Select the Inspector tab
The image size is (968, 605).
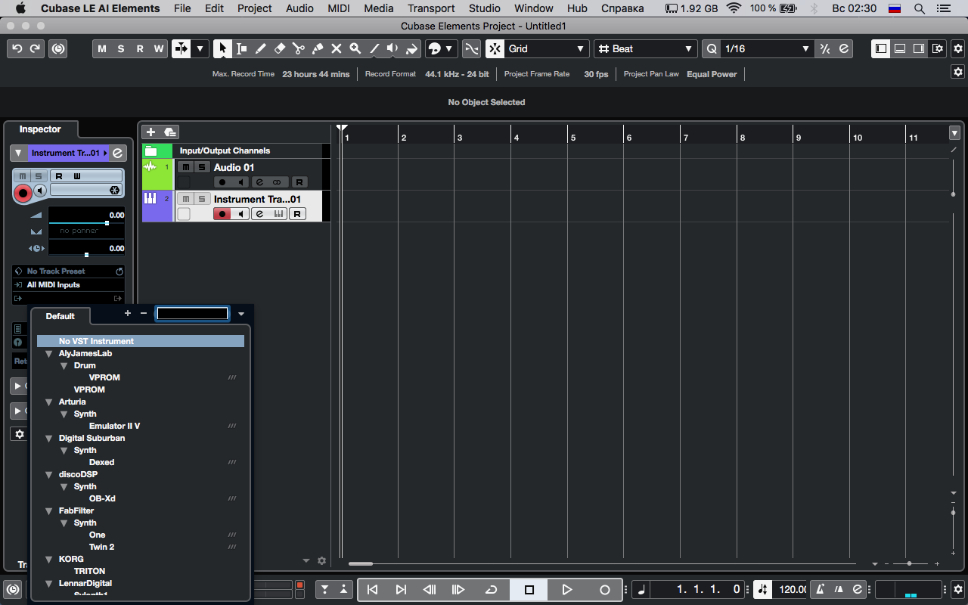click(x=40, y=129)
